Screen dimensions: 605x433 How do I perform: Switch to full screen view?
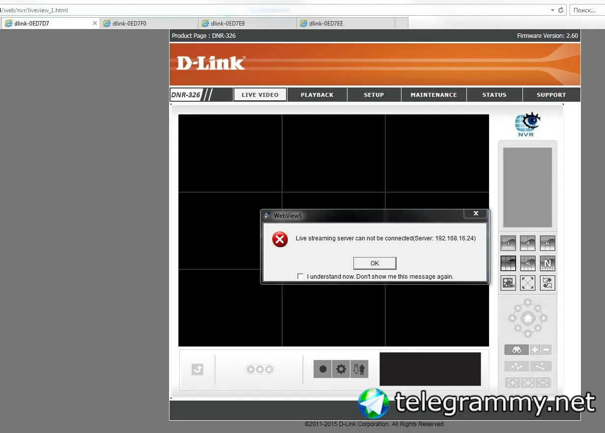tap(528, 283)
